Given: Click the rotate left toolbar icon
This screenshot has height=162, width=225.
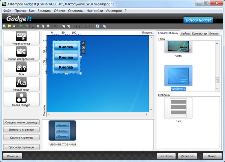Looking at the screenshot, I should 75,26.
